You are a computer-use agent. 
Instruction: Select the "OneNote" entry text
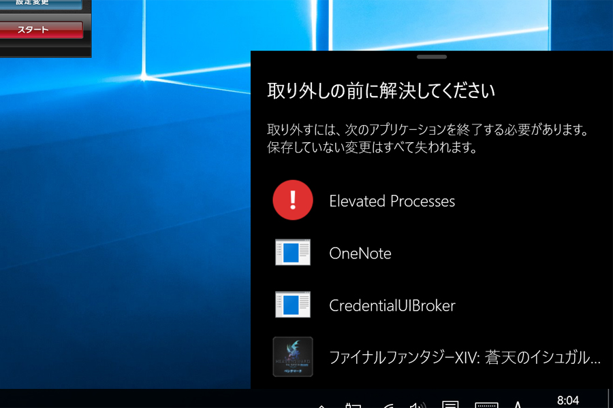360,254
